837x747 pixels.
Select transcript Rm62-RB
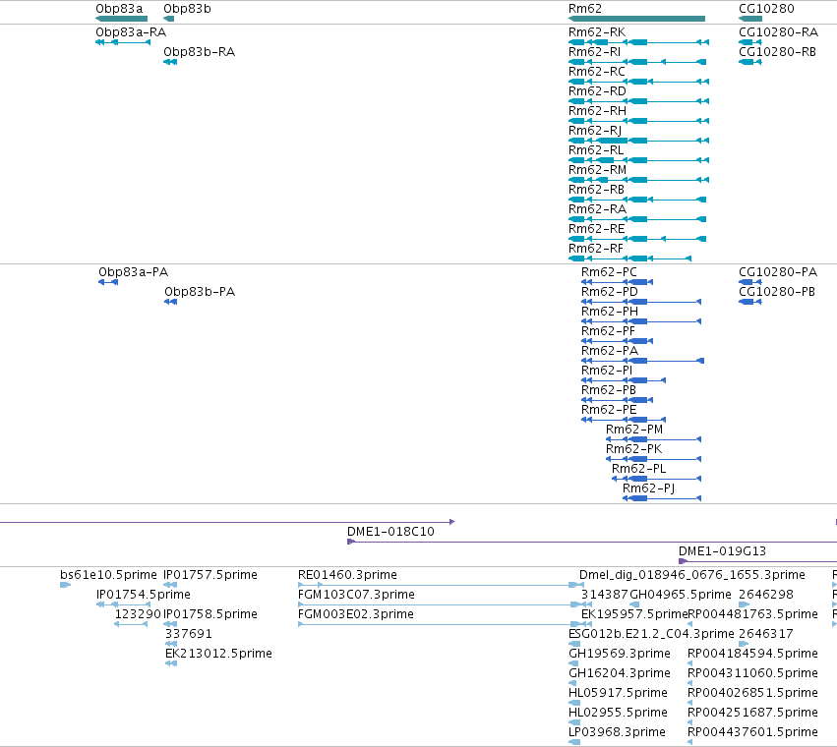(637, 200)
